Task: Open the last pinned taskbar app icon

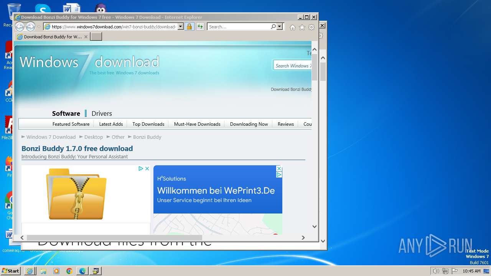Action: click(x=96, y=271)
